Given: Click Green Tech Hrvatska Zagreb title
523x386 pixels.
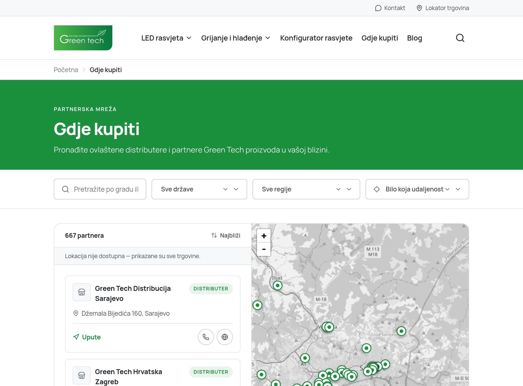Looking at the screenshot, I should pyautogui.click(x=129, y=376).
